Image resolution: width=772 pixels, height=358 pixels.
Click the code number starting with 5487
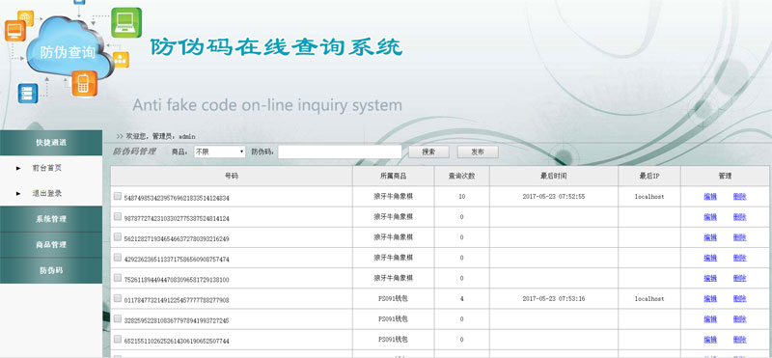pos(177,198)
